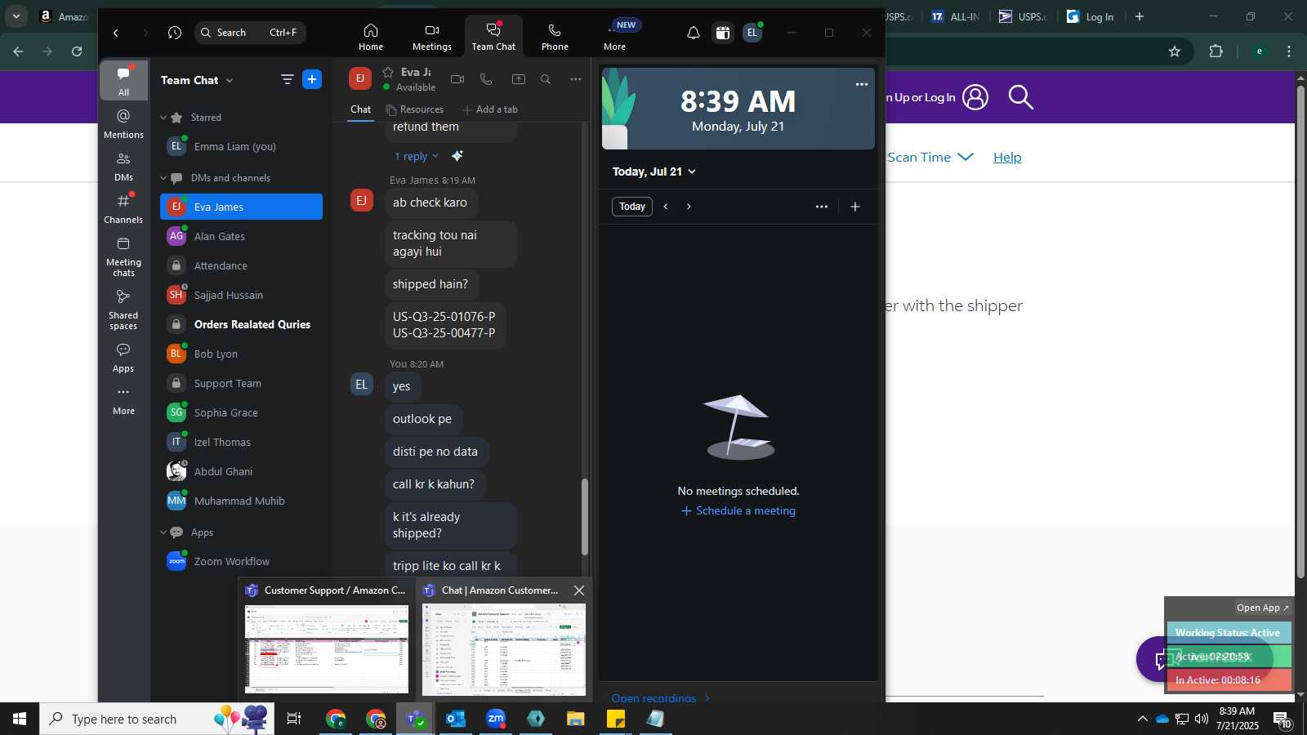1307x735 pixels.
Task: Open Support Team channel
Action: pyautogui.click(x=241, y=383)
